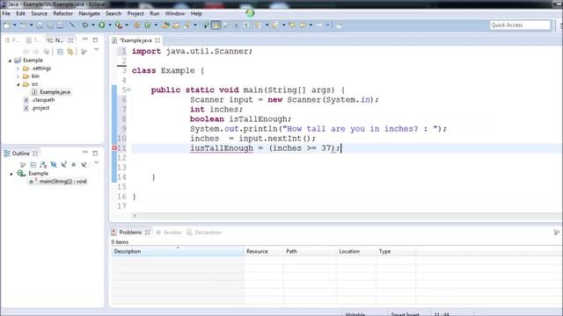The width and height of the screenshot is (563, 316).
Task: Close the Navigator view tab
Action: [x=70, y=40]
